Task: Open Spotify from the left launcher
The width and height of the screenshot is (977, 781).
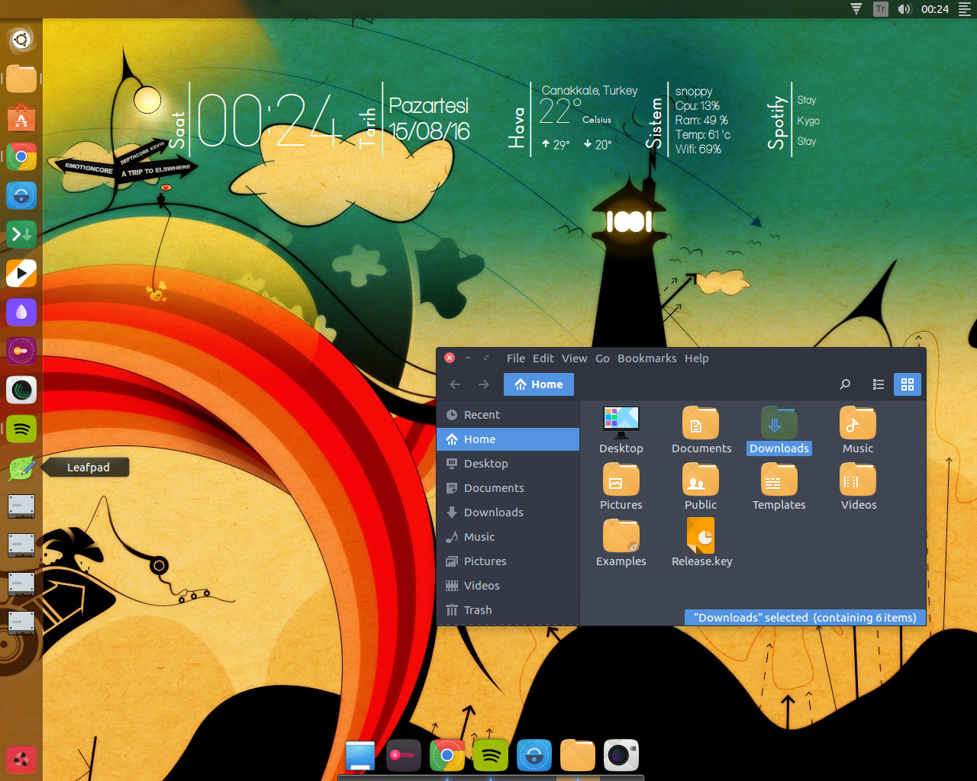Action: pos(21,429)
